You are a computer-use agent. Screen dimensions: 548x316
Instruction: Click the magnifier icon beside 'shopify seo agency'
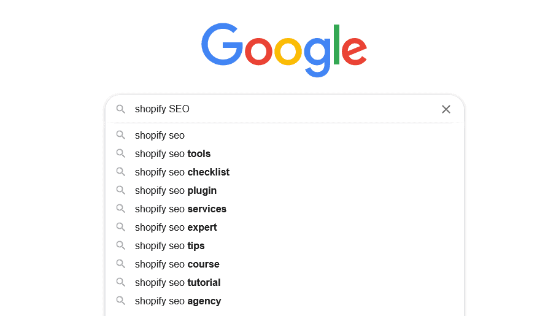click(120, 301)
